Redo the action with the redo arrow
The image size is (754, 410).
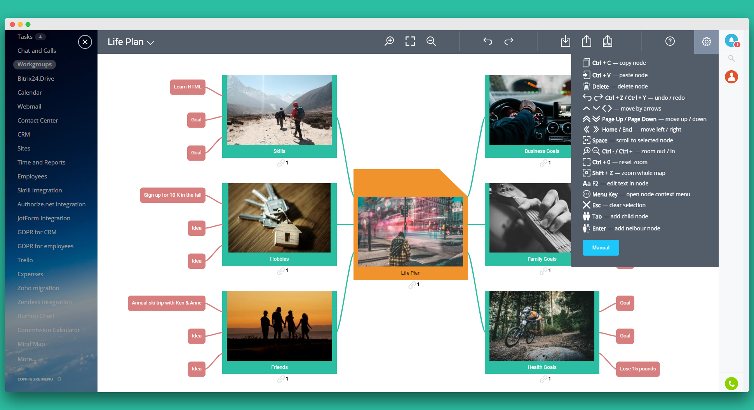(x=508, y=41)
